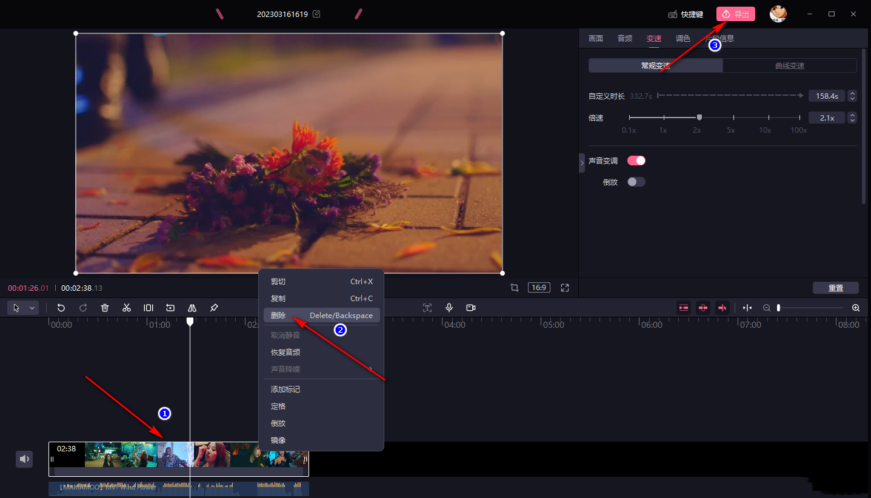Click the 倍速 speed slider handle
The width and height of the screenshot is (871, 498).
pyautogui.click(x=699, y=118)
